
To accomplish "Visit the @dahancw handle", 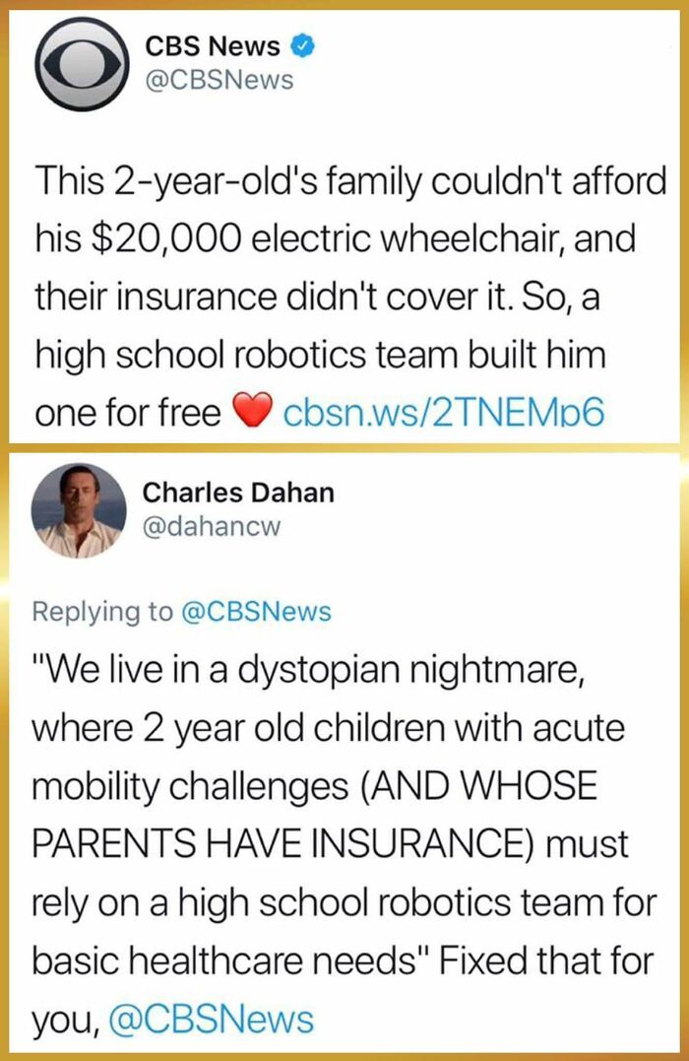I will point(212,527).
